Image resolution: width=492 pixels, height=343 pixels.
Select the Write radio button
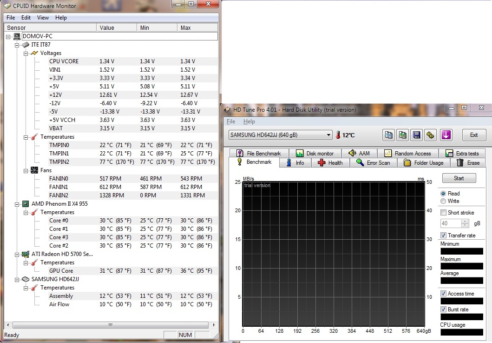tap(443, 201)
